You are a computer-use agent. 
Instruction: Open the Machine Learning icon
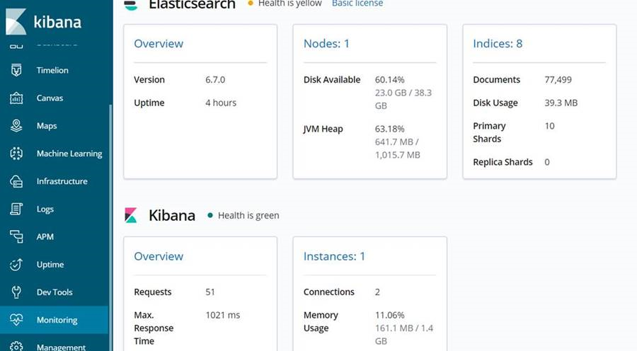16,154
